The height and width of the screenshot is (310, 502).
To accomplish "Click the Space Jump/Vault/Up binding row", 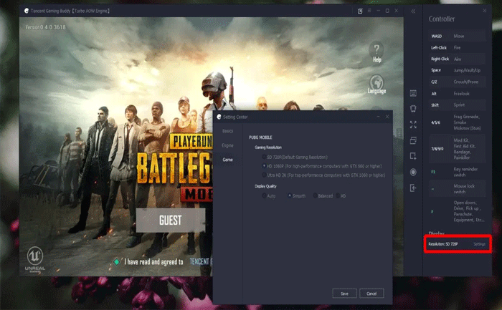I will click(x=458, y=70).
